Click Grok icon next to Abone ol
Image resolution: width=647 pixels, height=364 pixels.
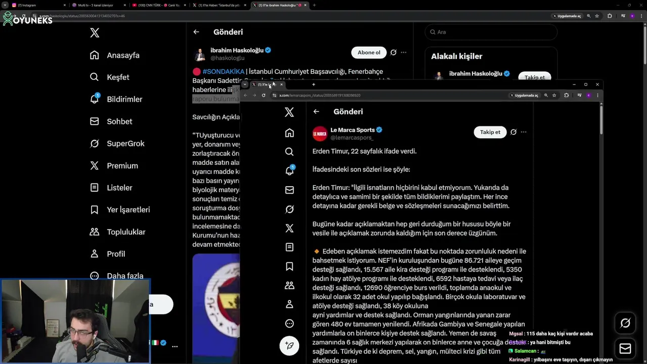(393, 53)
